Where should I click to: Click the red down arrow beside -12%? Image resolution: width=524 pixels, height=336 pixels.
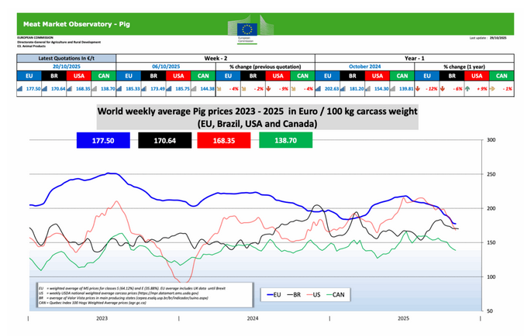click(419, 90)
